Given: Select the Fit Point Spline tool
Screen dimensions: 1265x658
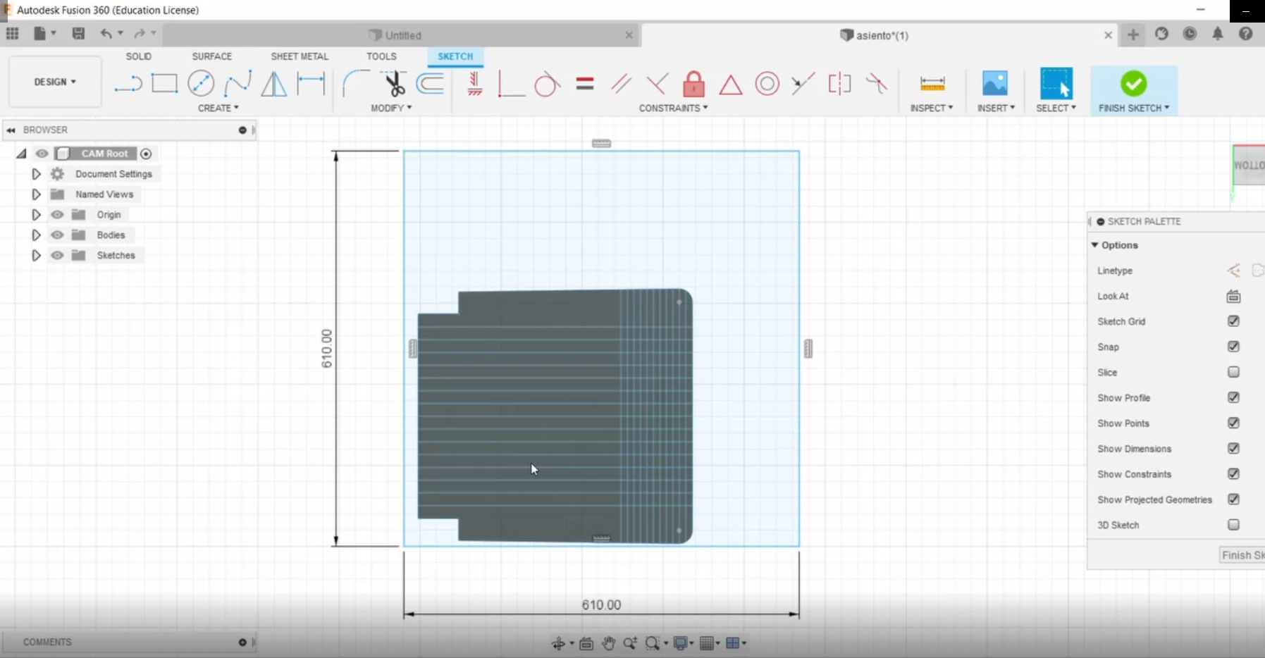Looking at the screenshot, I should 237,84.
